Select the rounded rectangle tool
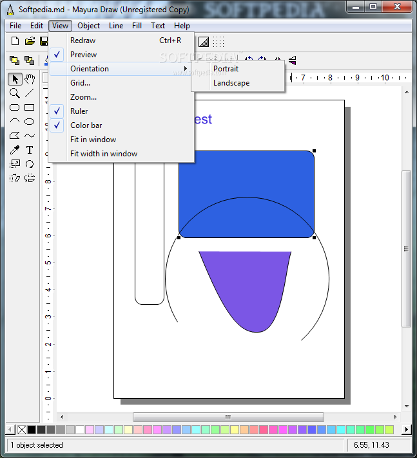This screenshot has width=417, height=458. tap(15, 107)
